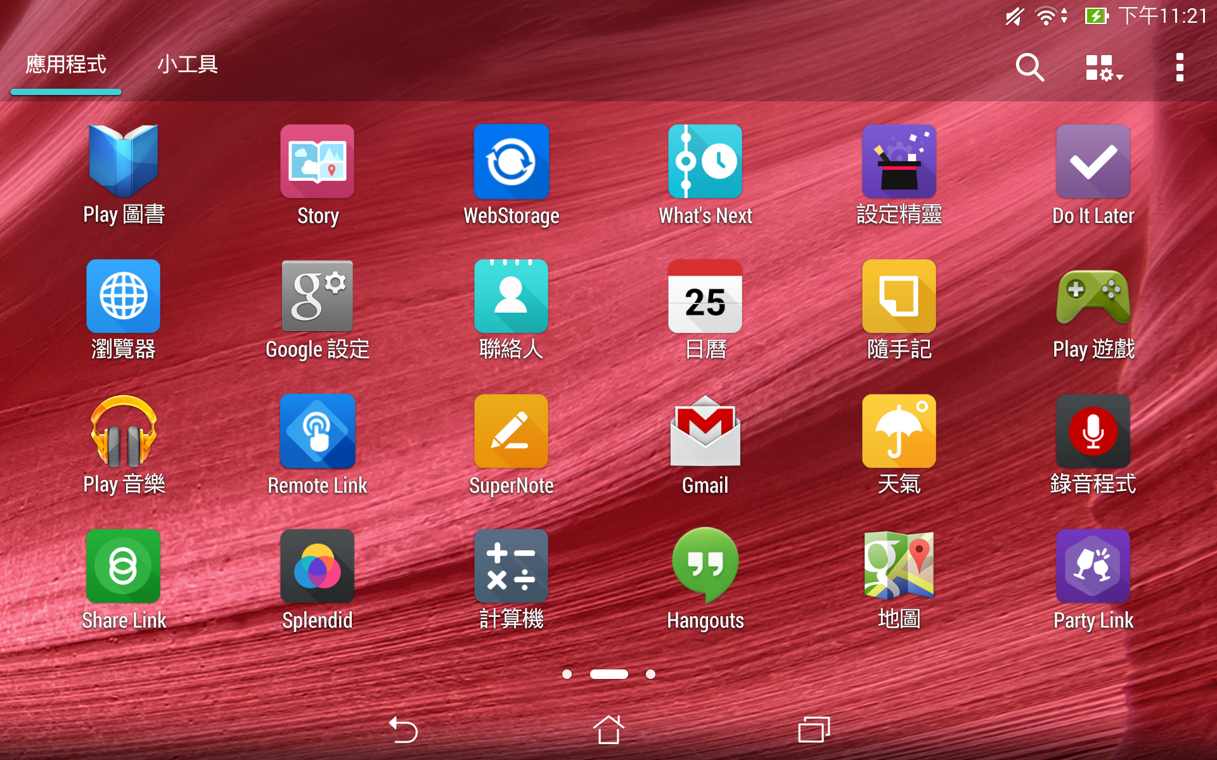Tap the 下午11:21 clock
1217x760 pixels.
tap(1163, 16)
